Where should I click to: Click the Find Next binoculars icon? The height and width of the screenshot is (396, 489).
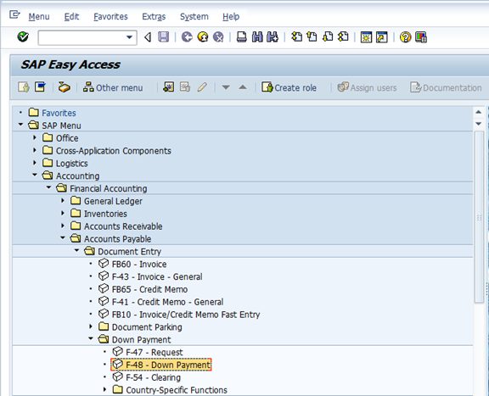[273, 37]
